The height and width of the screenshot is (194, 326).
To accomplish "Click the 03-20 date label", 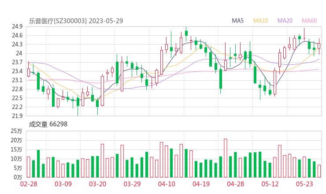I will click(98, 184).
